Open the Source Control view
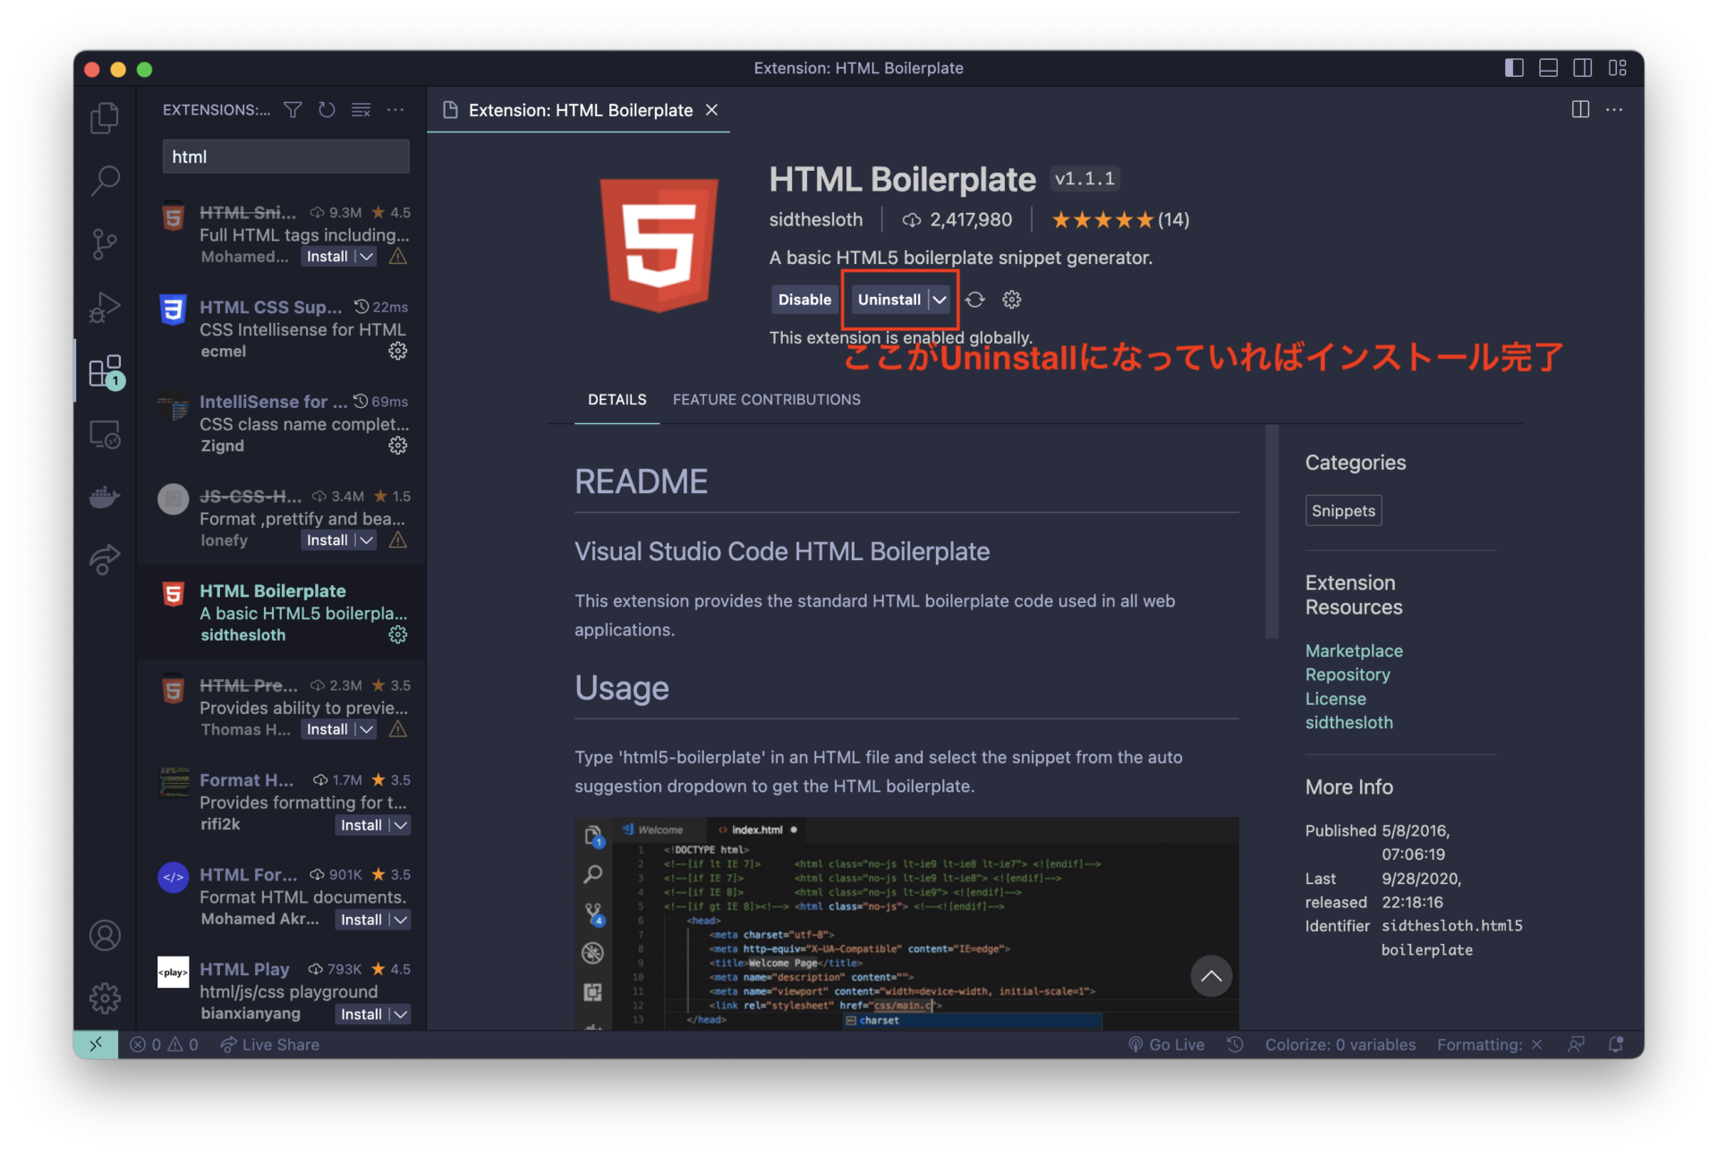 click(105, 243)
